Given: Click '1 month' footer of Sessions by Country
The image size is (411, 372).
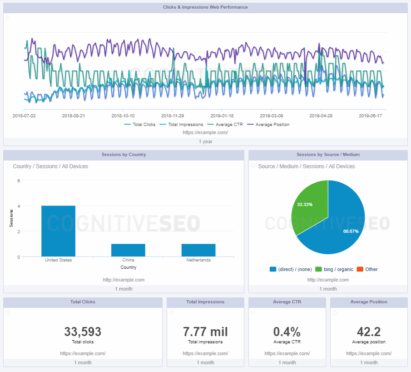Looking at the screenshot, I should [124, 289].
